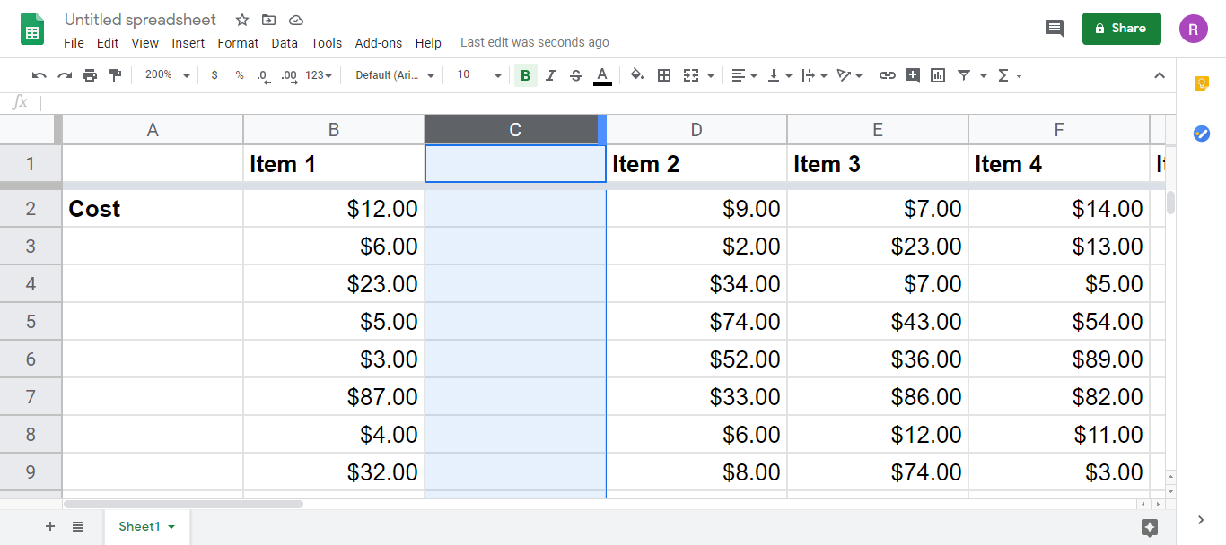Go to the Sheets home logo
1226x545 pixels.
33,29
